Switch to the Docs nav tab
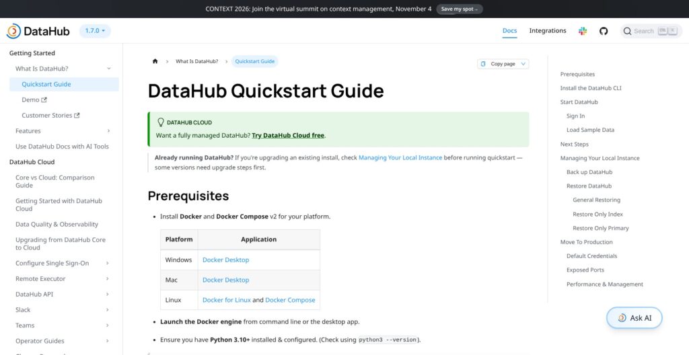Image resolution: width=689 pixels, height=355 pixels. click(x=510, y=31)
